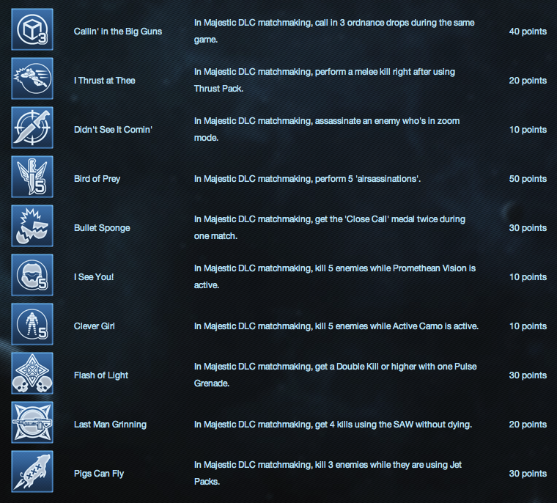Select the Last Man Grinning title

point(110,425)
